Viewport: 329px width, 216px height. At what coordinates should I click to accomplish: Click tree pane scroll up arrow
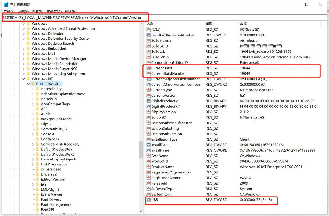(141, 23)
